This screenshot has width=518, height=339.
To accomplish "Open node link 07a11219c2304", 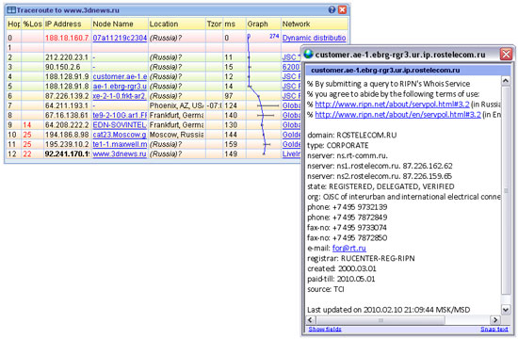I will (x=120, y=38).
